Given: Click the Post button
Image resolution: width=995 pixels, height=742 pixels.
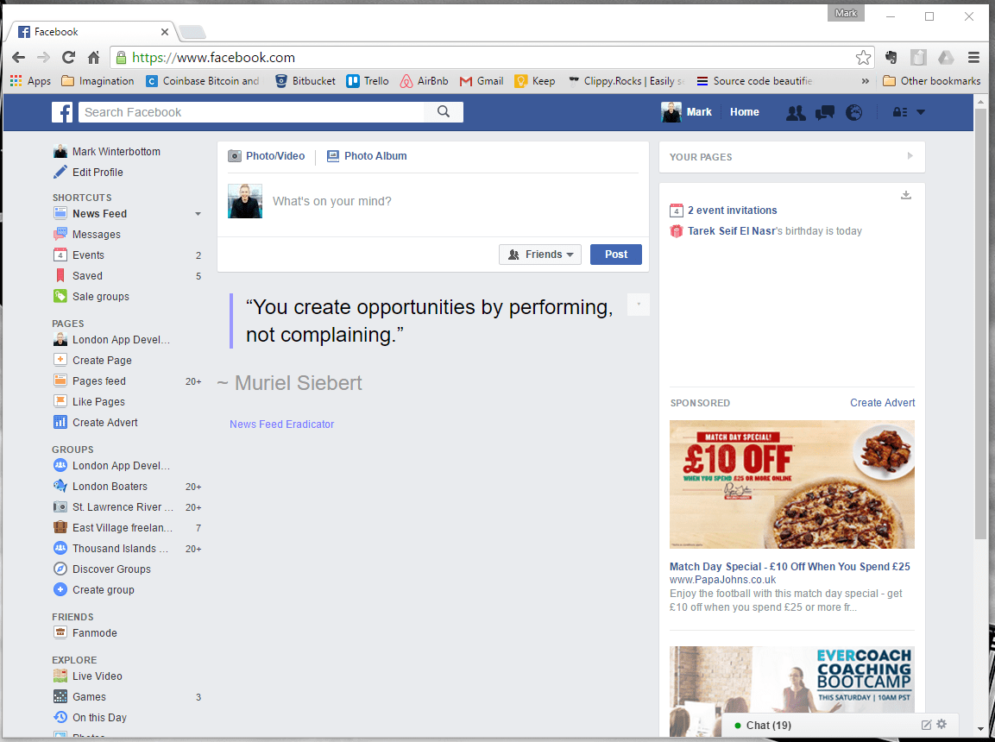Looking at the screenshot, I should tap(615, 255).
